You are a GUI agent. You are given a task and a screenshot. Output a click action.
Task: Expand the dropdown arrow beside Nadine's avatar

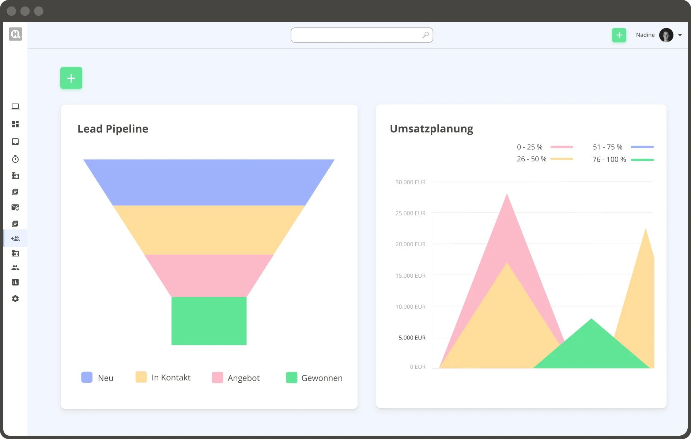coord(680,35)
